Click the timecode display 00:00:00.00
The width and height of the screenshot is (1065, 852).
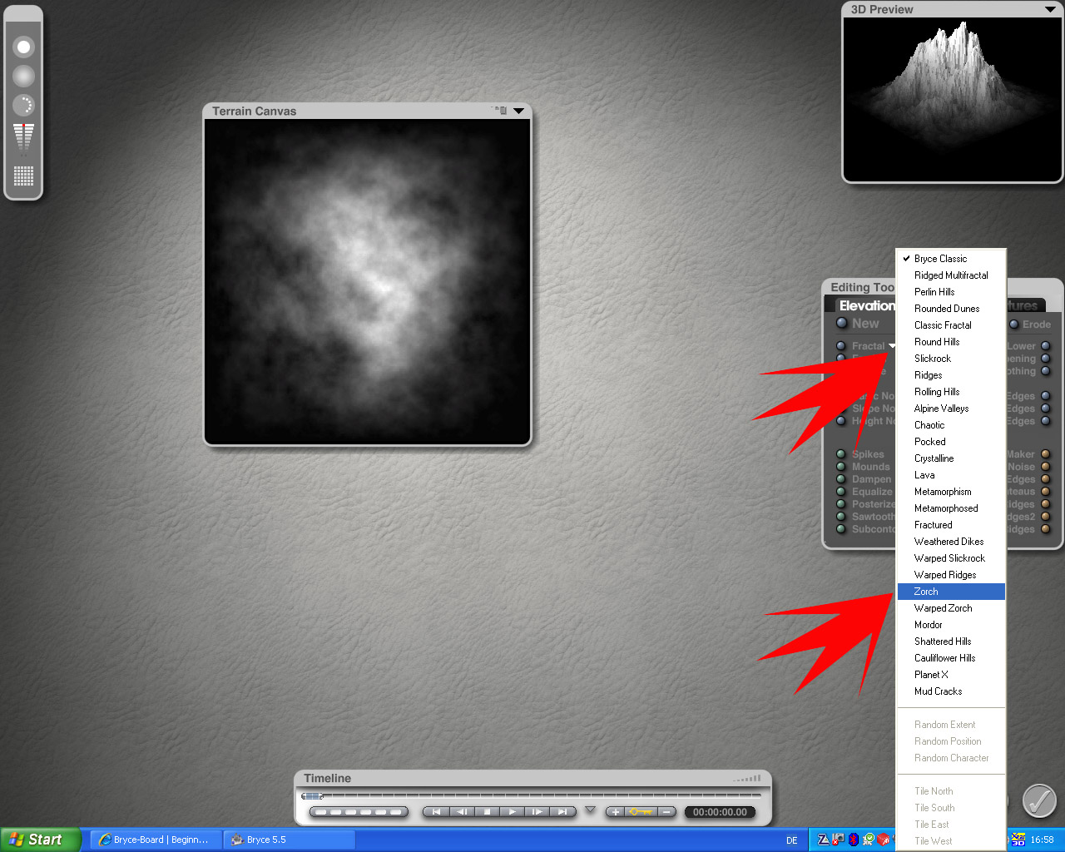(x=721, y=812)
